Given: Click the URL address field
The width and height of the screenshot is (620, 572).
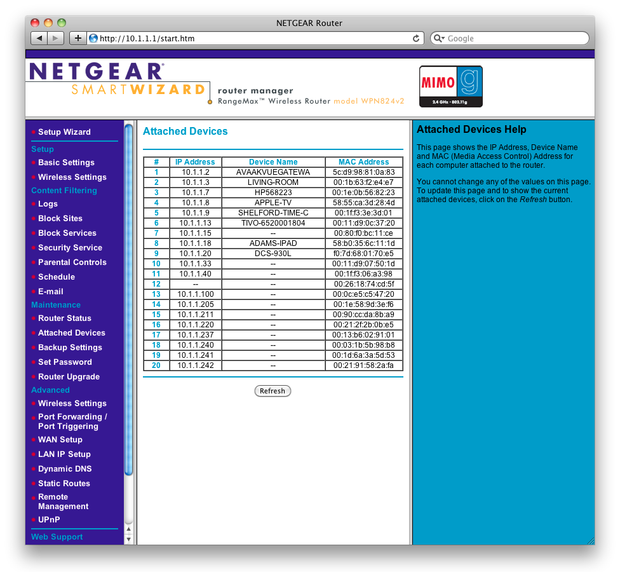Looking at the screenshot, I should click(x=254, y=38).
